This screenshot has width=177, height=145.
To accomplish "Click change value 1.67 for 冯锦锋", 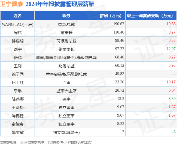I will click(x=172, y=115).
